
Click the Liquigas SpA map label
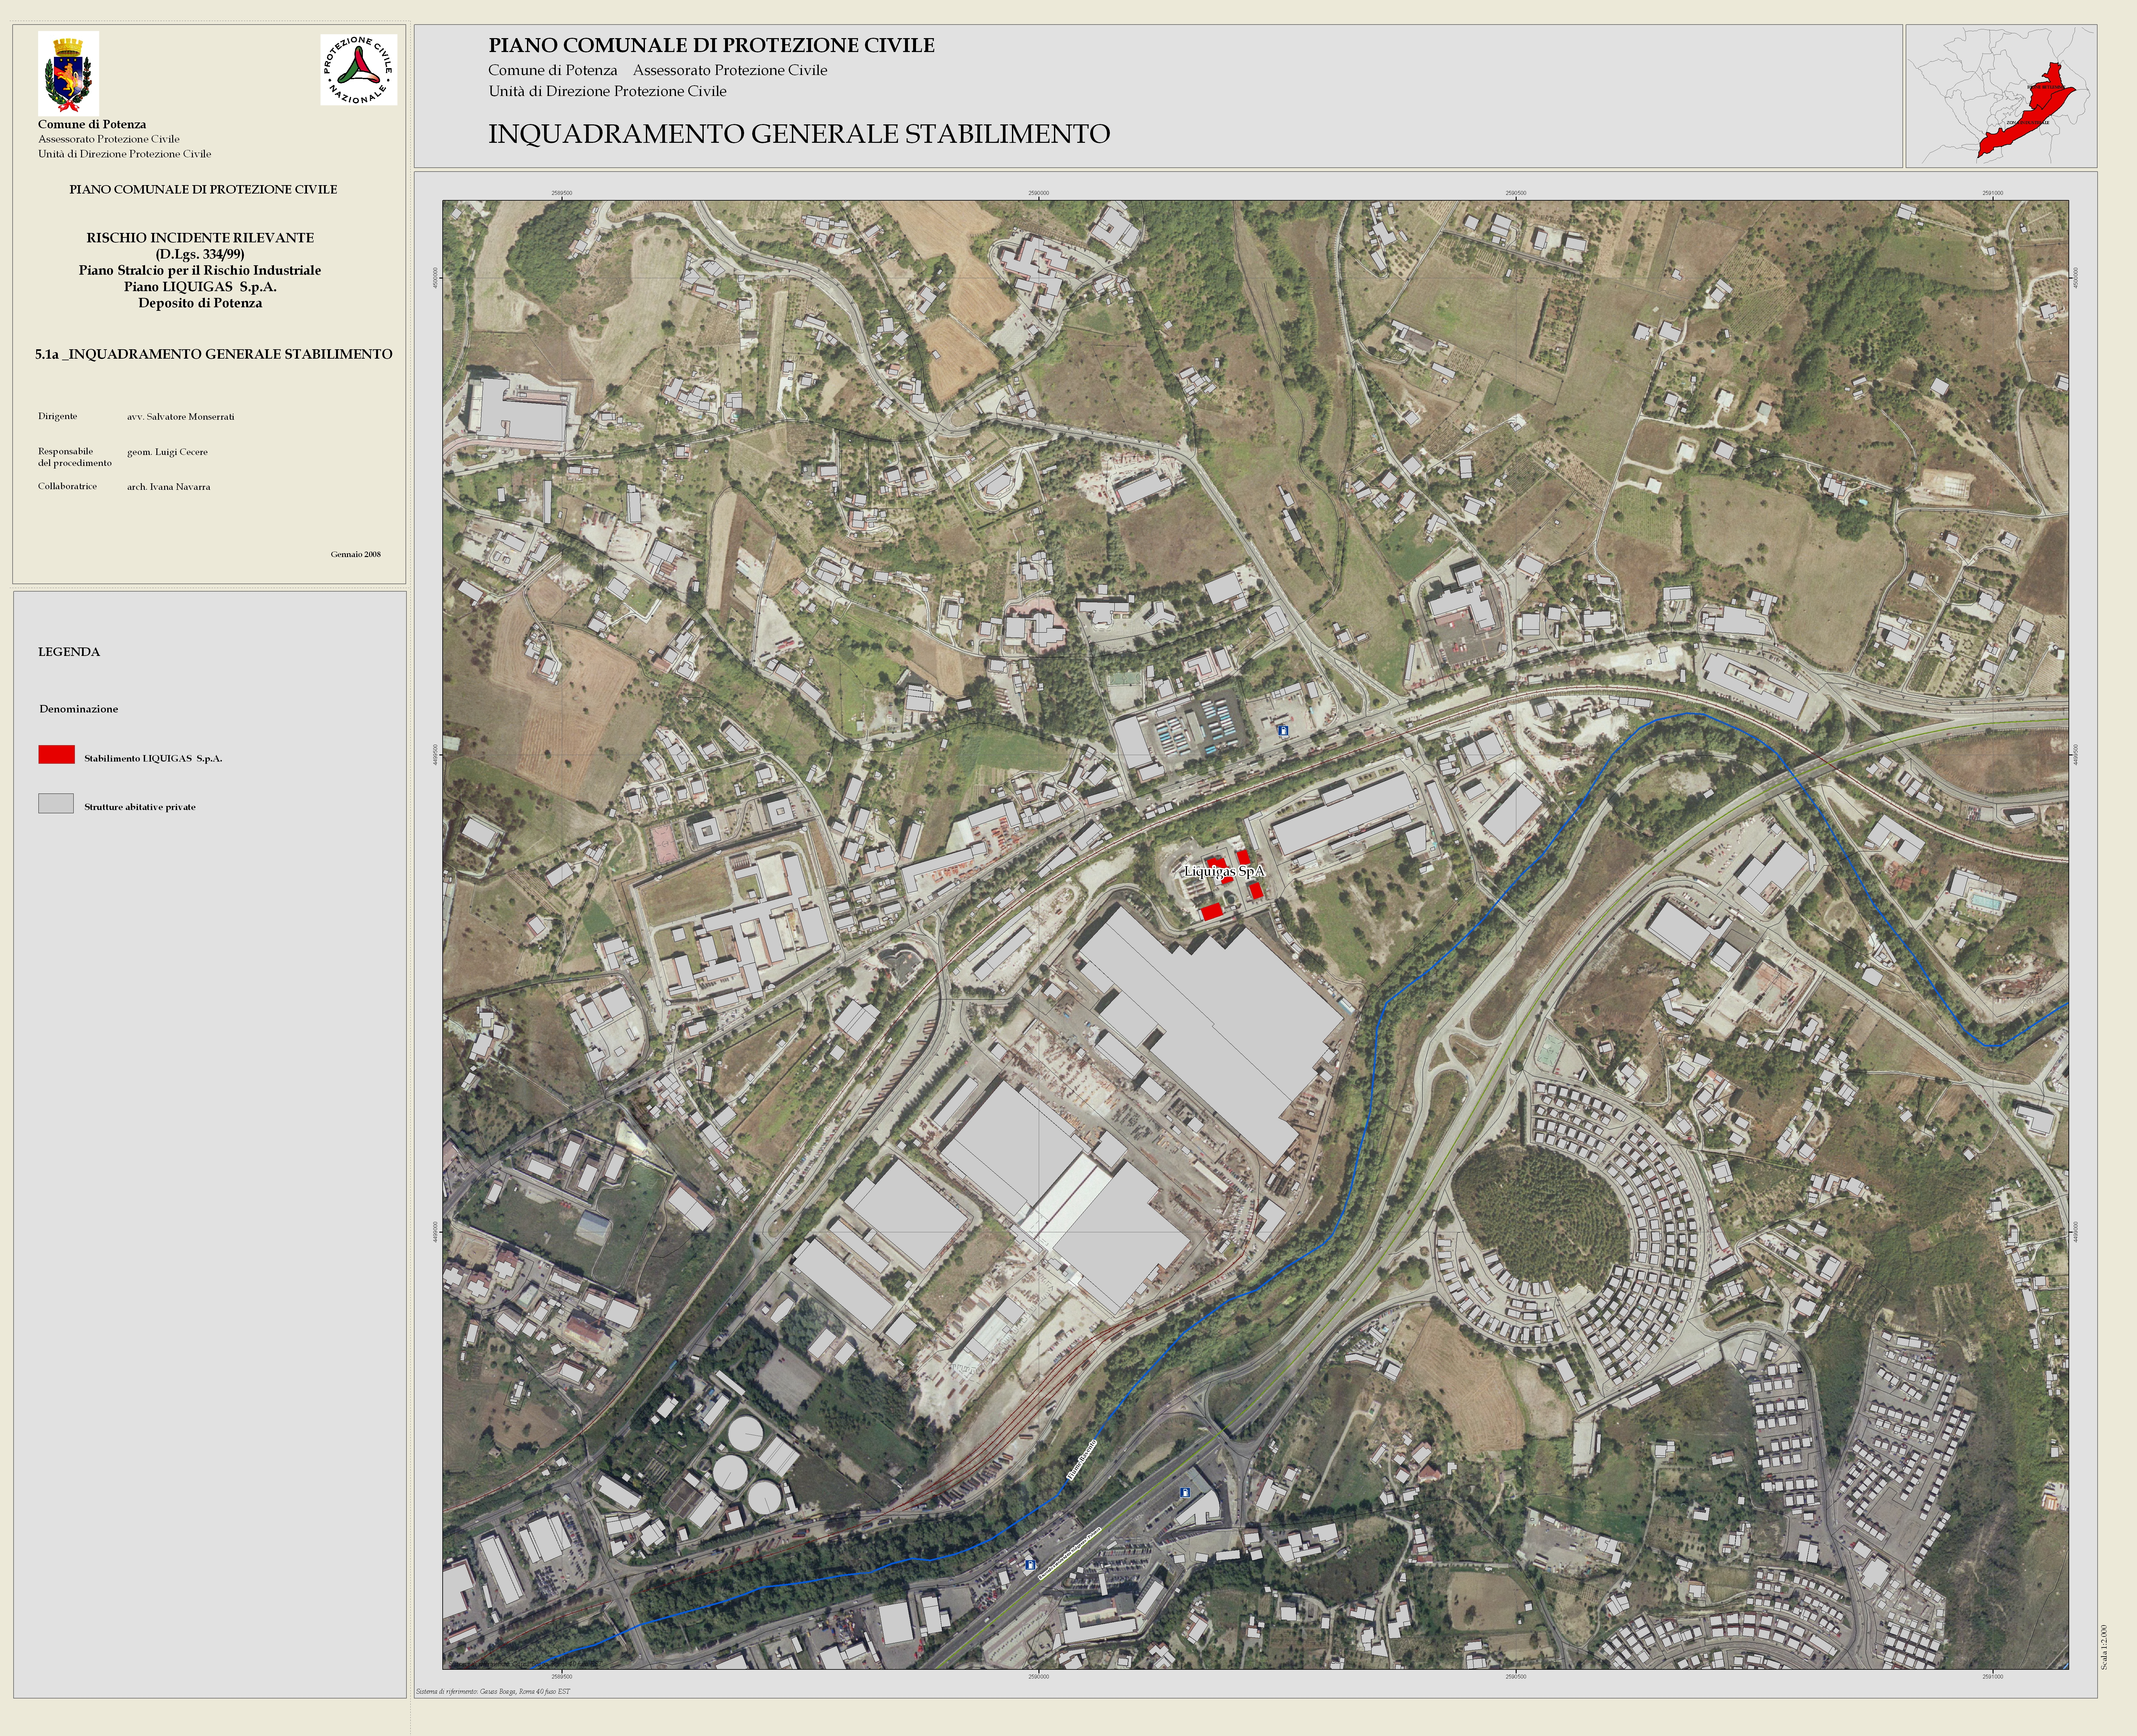1224,872
